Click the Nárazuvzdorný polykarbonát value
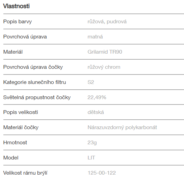184x179 pixels. (x=122, y=127)
